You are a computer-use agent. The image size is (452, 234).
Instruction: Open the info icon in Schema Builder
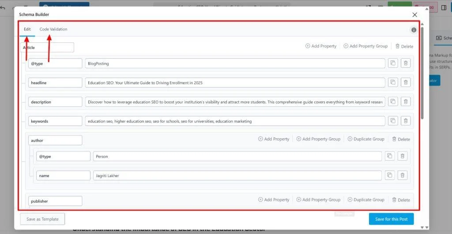pos(414,30)
